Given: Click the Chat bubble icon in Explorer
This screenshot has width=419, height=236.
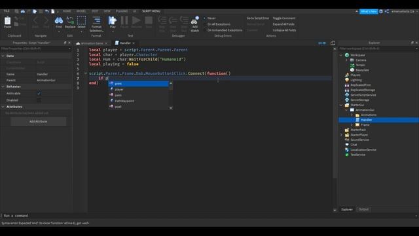Looking at the screenshot, I should pyautogui.click(x=347, y=145).
